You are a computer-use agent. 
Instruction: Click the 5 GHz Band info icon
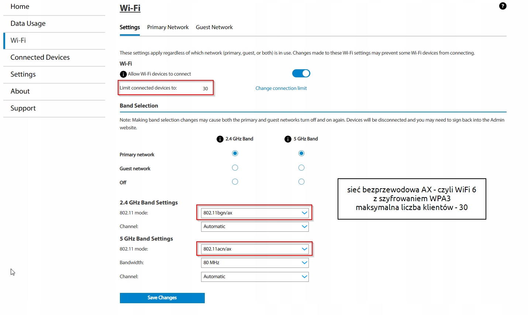(288, 139)
